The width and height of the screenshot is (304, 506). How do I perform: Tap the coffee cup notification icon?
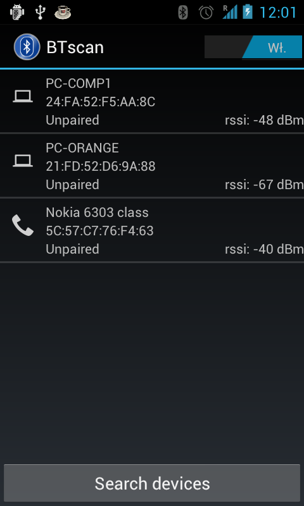(63, 12)
